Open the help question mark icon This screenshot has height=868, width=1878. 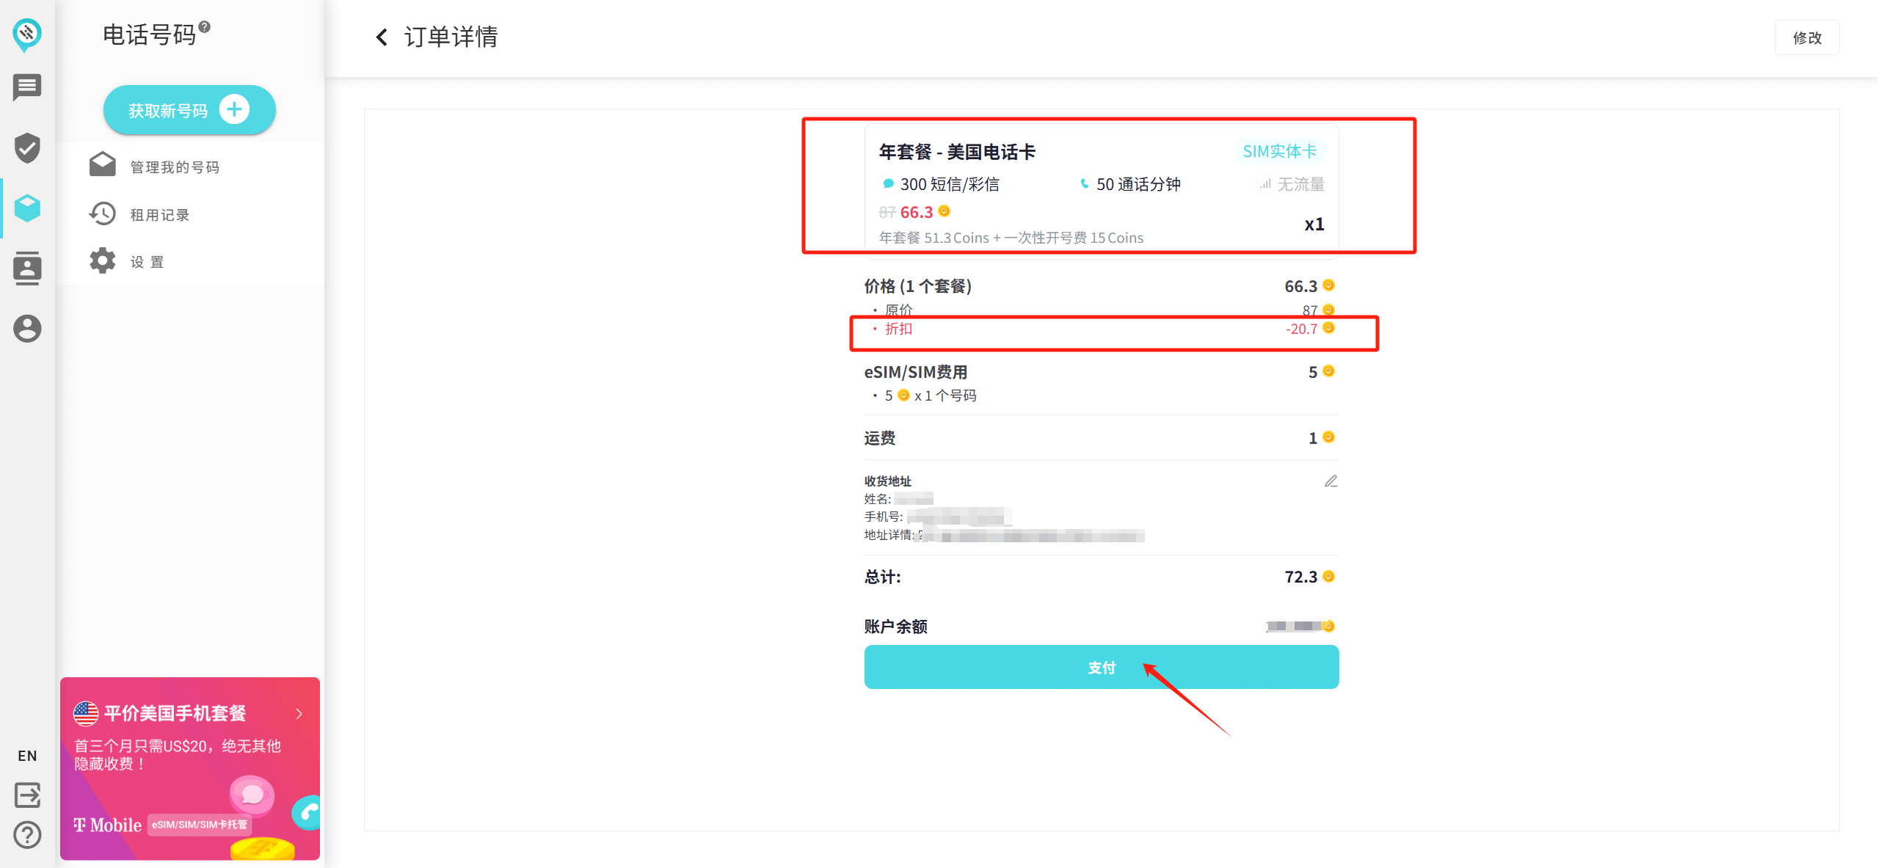click(x=27, y=835)
